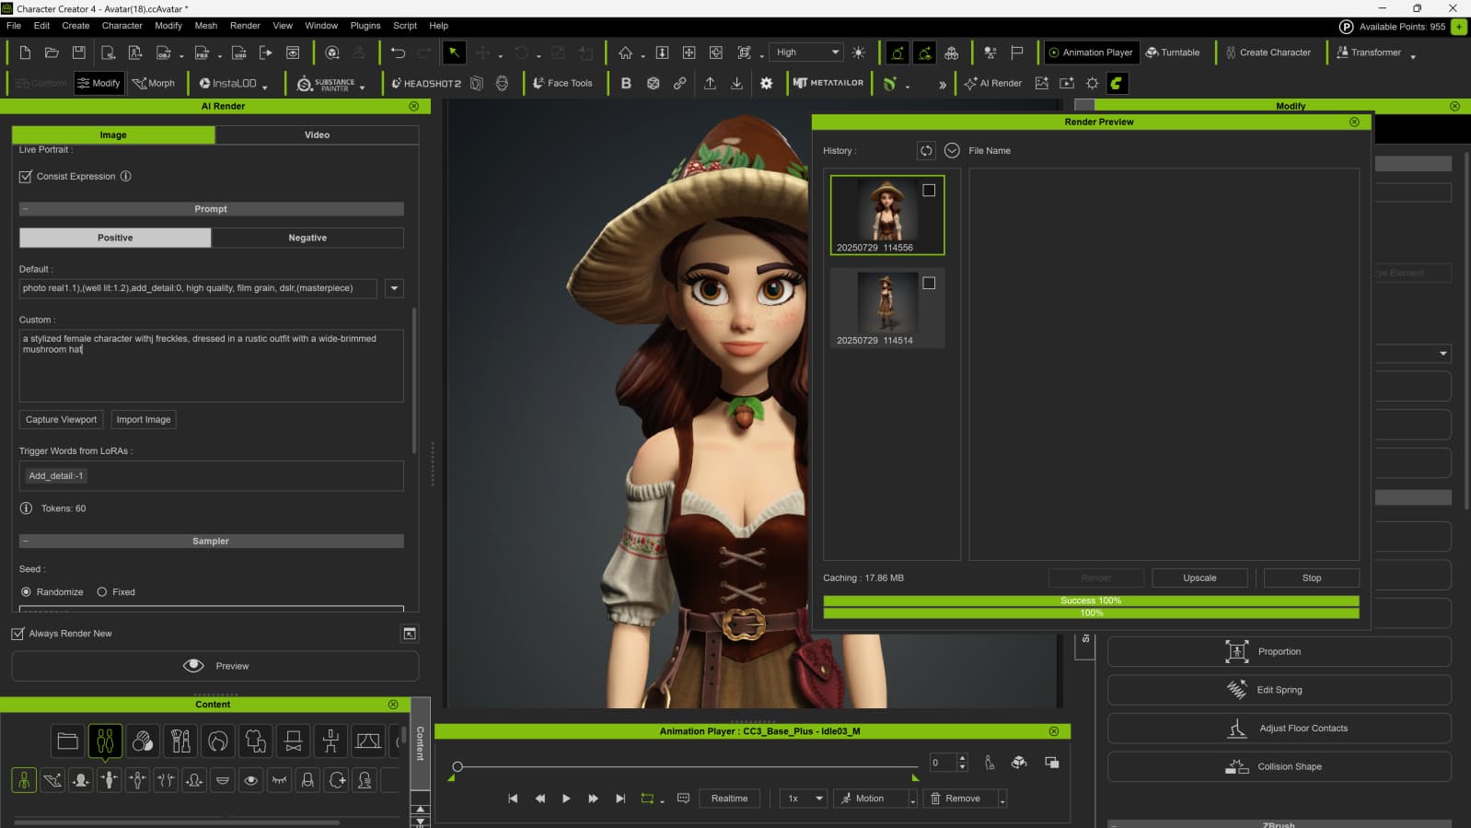This screenshot has width=1471, height=828.
Task: Click the Import Image button
Action: 144,419
